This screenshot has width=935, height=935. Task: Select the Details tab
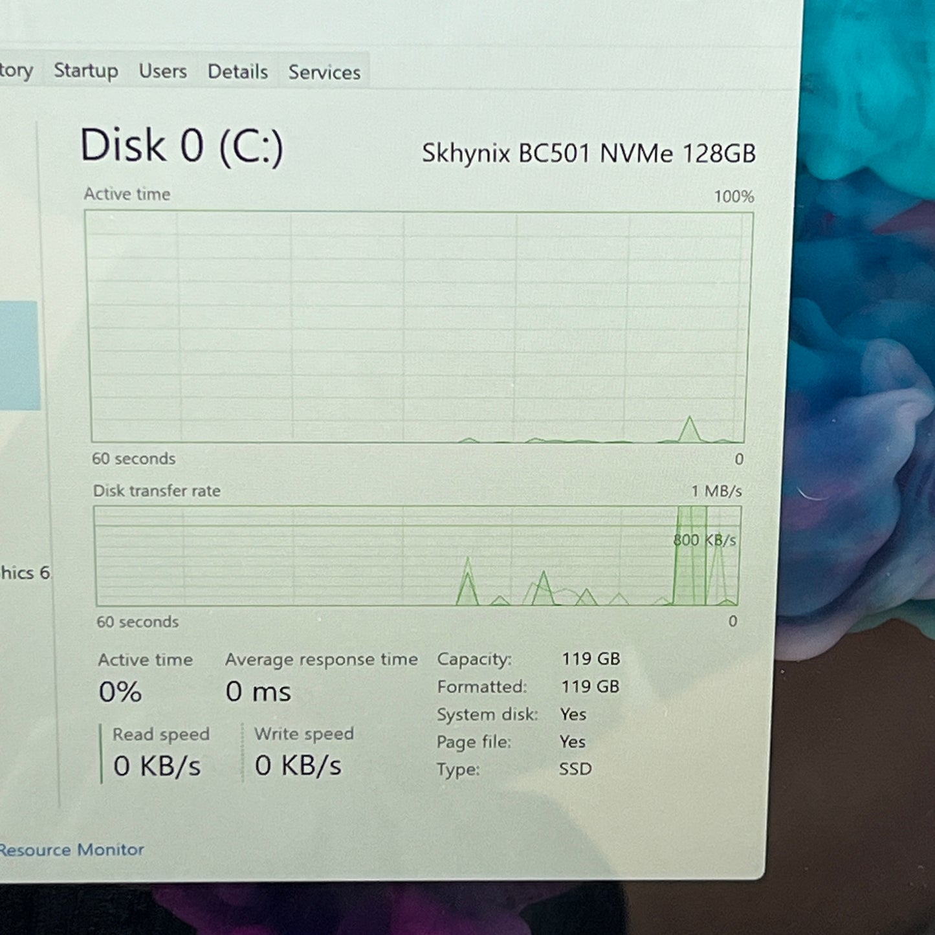[x=237, y=72]
